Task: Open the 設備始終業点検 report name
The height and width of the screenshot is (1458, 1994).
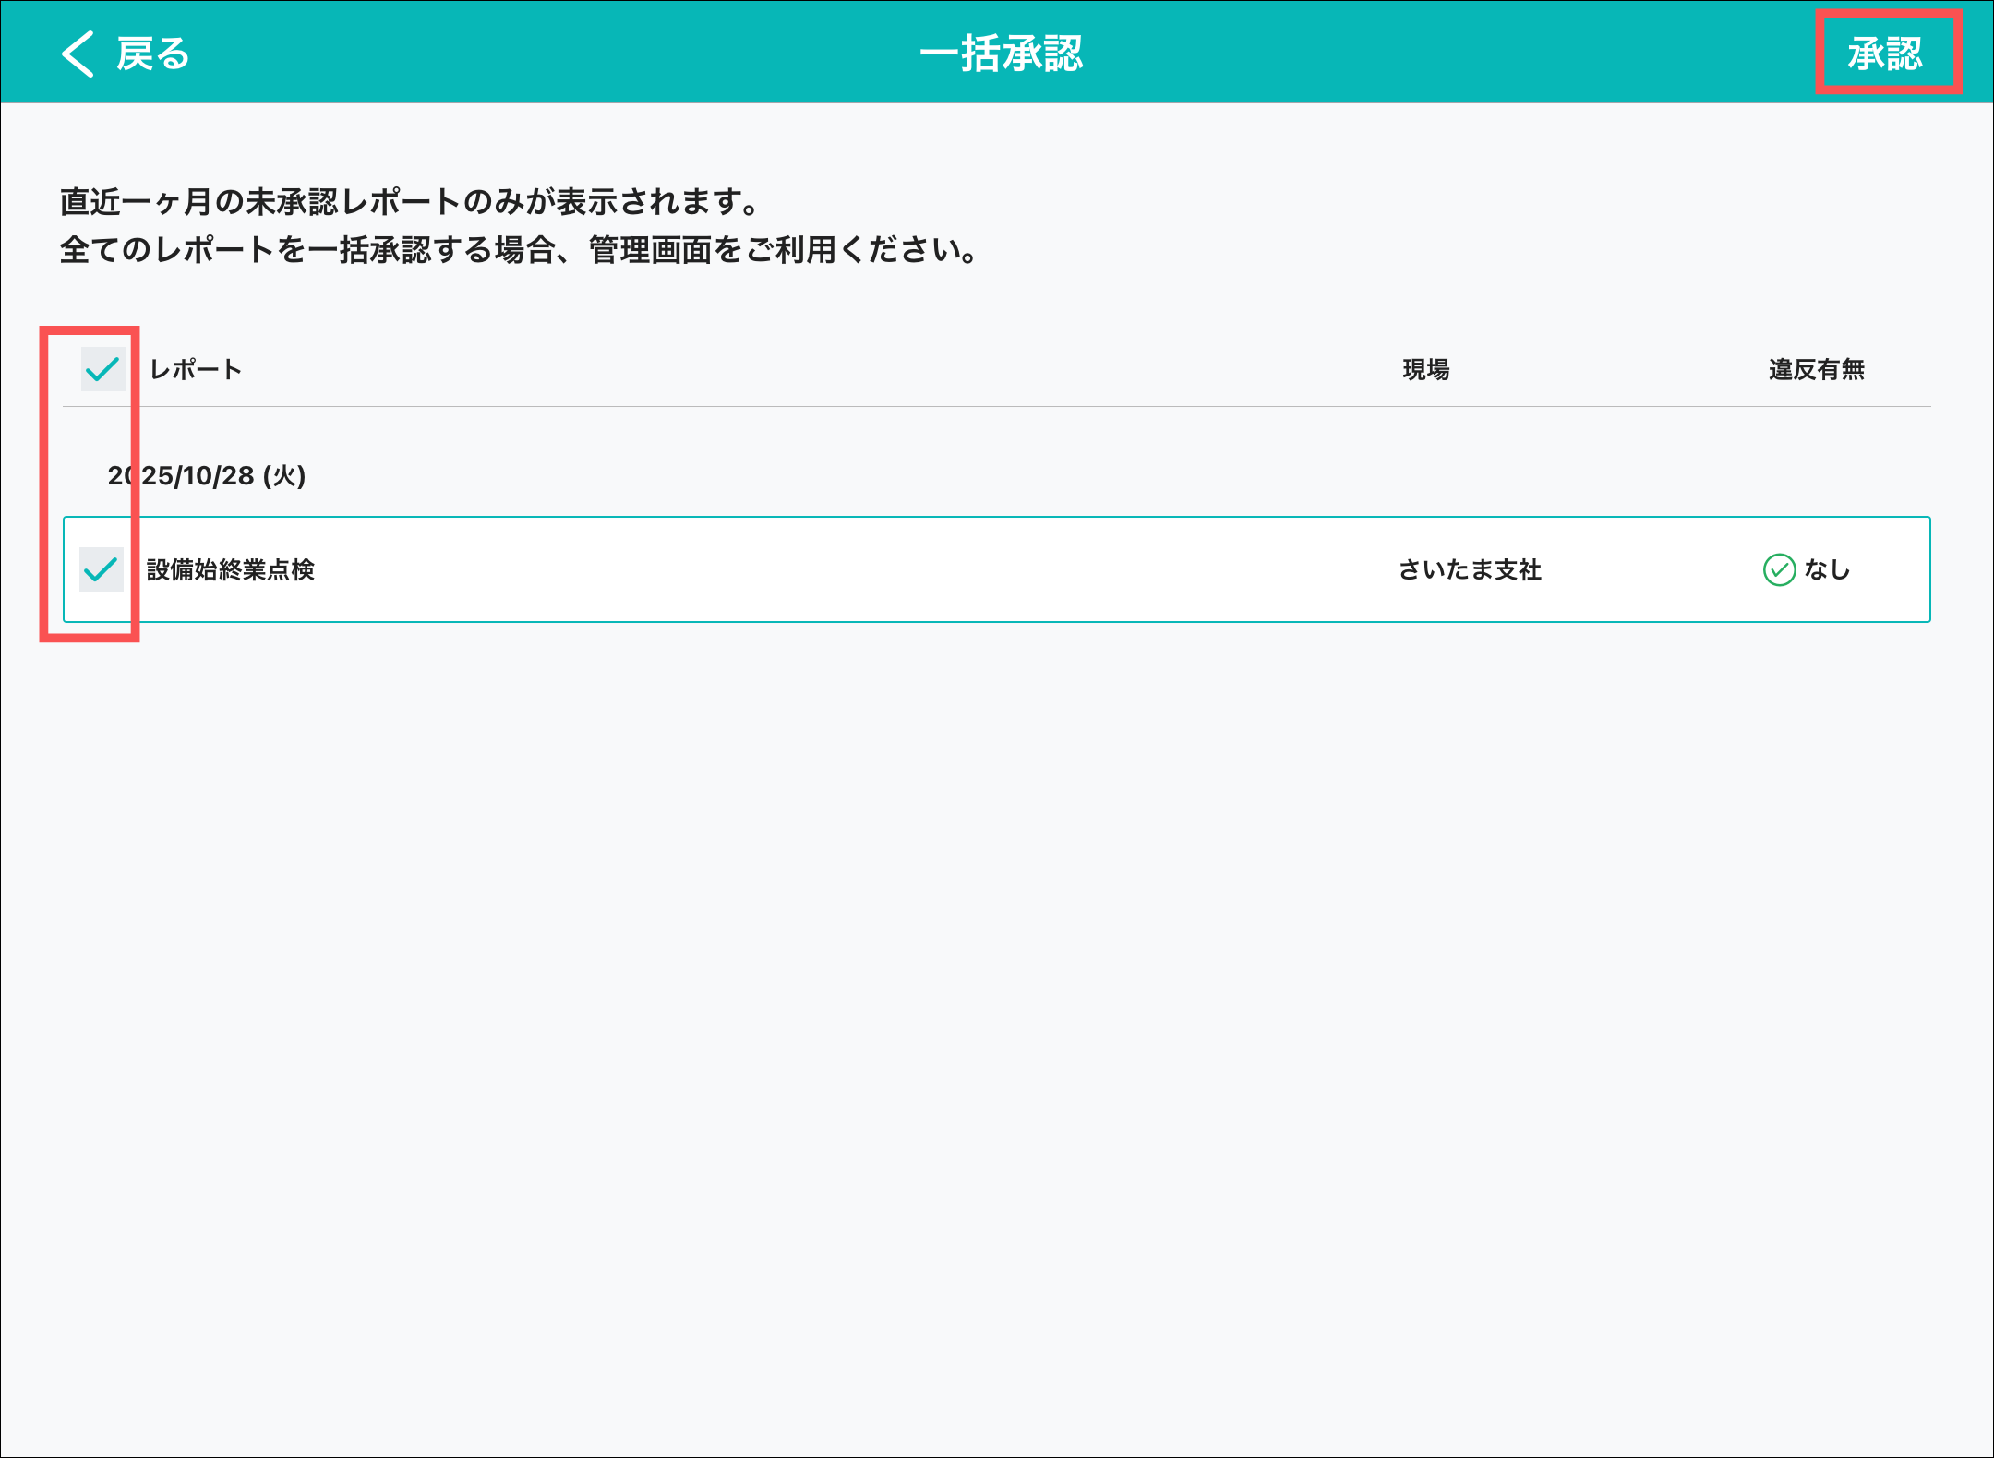Action: click(x=231, y=570)
